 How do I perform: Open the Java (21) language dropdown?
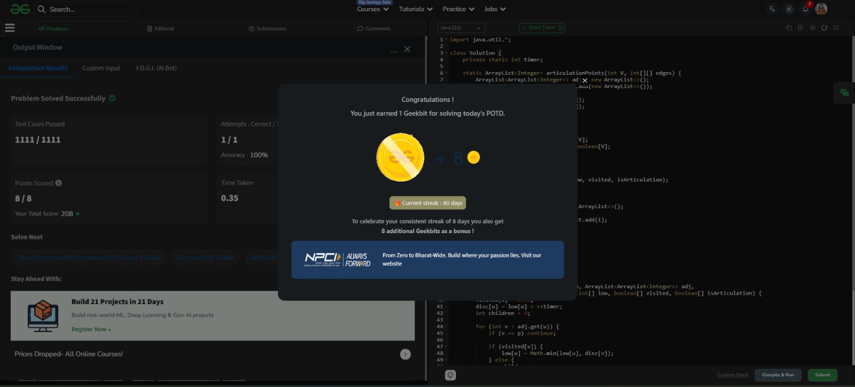click(461, 28)
